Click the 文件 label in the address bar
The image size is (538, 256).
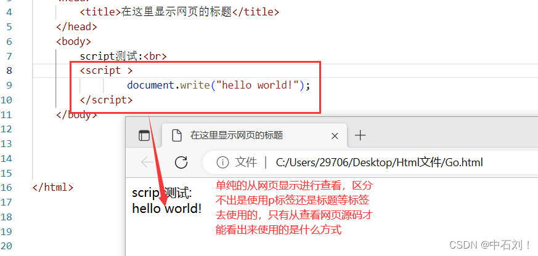click(x=246, y=162)
